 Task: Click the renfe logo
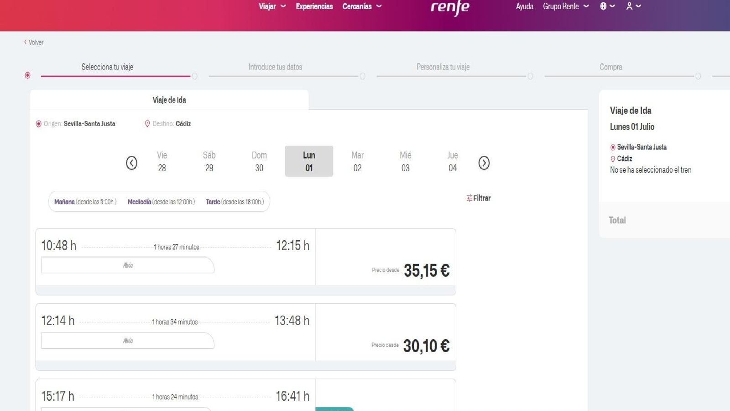click(x=449, y=7)
